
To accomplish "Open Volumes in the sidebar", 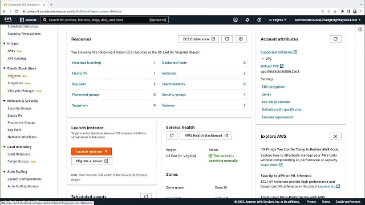I will tap(14, 76).
